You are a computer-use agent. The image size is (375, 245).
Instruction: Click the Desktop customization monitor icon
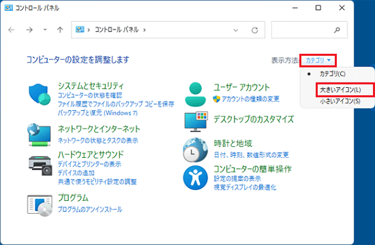pos(196,122)
